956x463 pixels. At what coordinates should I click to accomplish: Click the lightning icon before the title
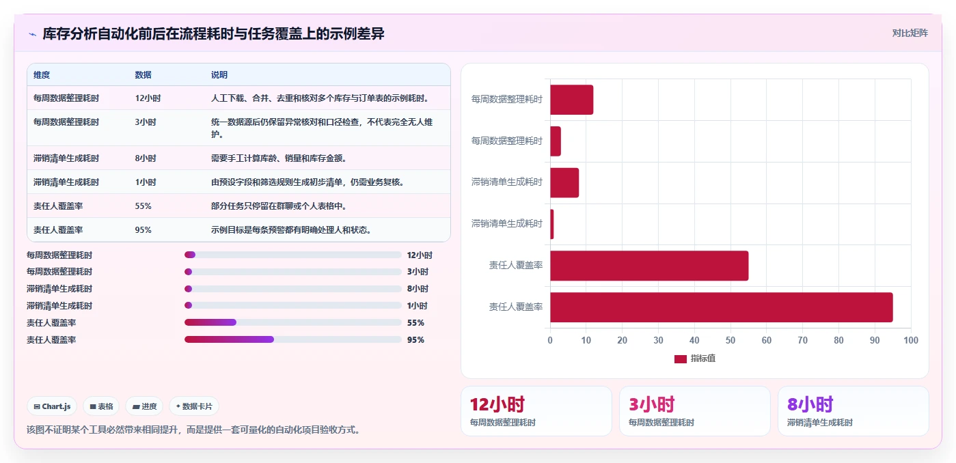point(32,34)
